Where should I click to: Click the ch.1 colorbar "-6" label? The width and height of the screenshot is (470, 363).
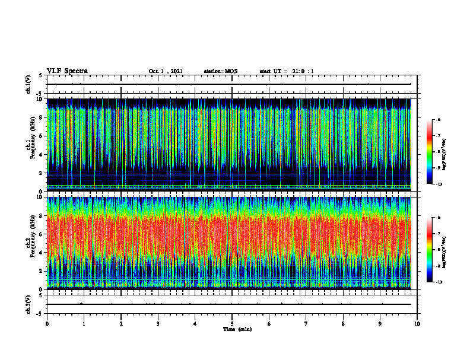[x=439, y=119]
